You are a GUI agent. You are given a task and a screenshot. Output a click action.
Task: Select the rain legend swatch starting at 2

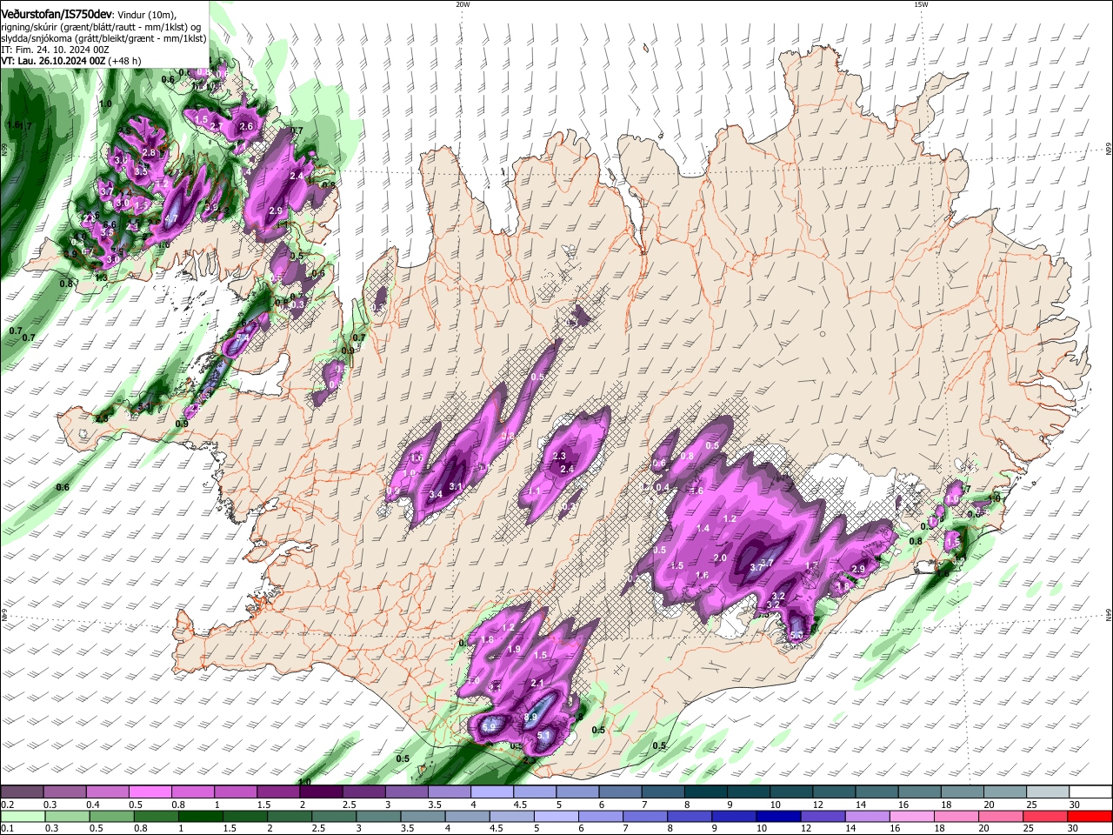[291, 816]
